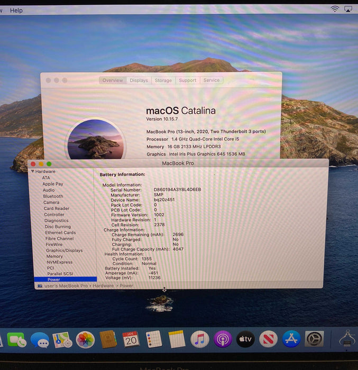Select Camera in the sidebar
The height and width of the screenshot is (370, 358).
click(51, 202)
